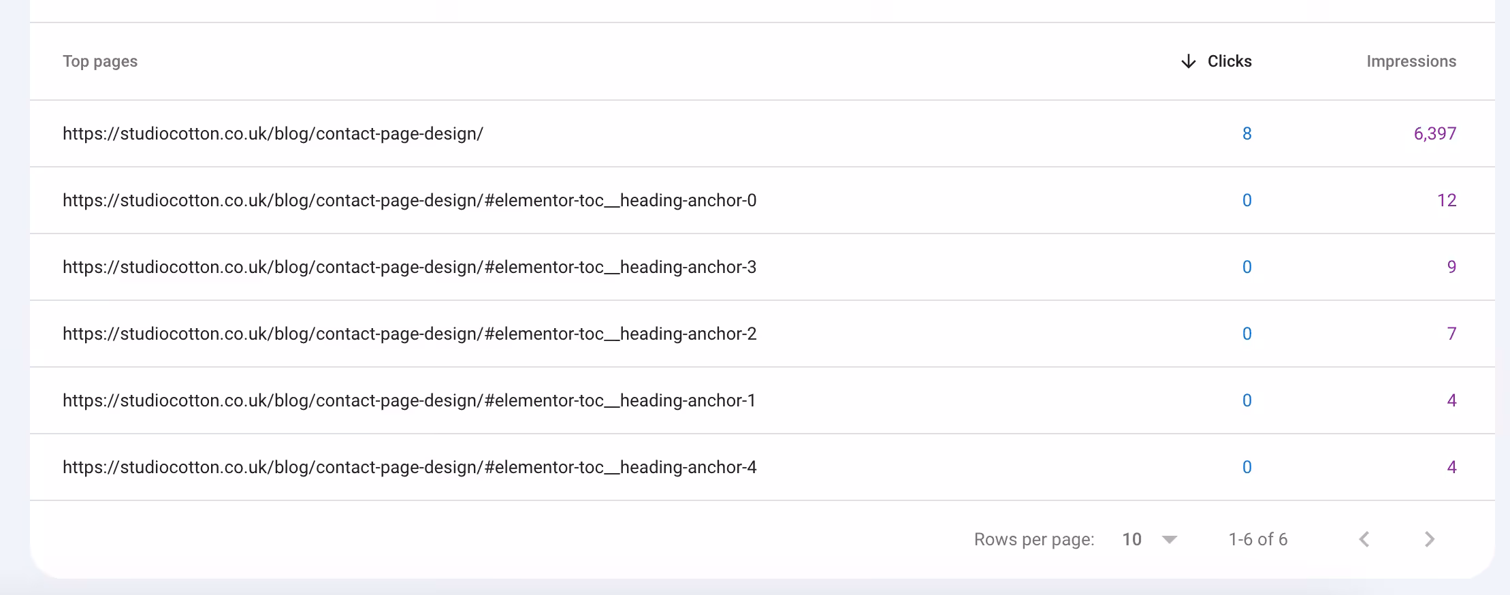Screen dimensions: 1510x595
Task: Click the Rows per page label
Action: 1034,539
